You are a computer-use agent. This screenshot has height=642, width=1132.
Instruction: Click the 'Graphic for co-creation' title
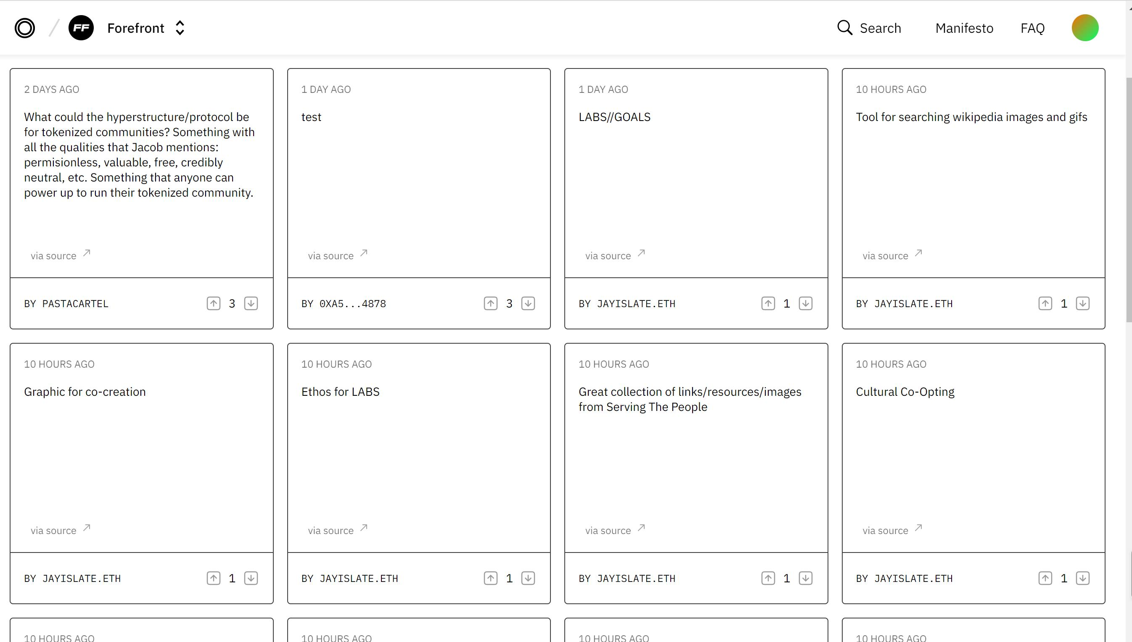85,392
